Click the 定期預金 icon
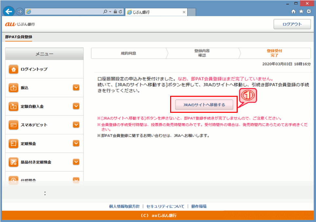The image size is (316, 222). pos(13,144)
